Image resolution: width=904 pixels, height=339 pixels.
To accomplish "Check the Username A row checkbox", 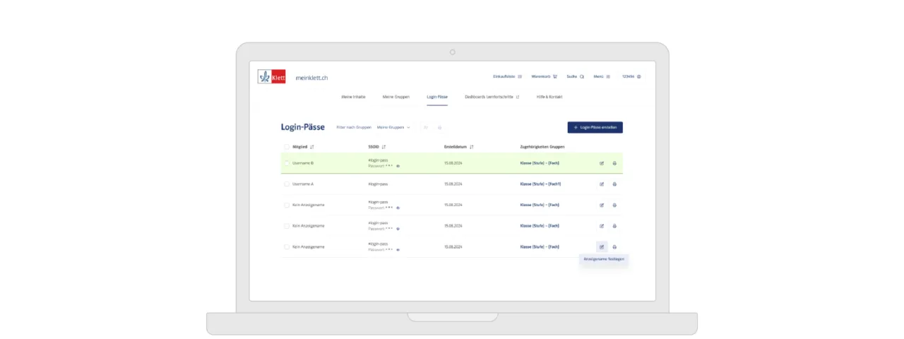I will [287, 184].
